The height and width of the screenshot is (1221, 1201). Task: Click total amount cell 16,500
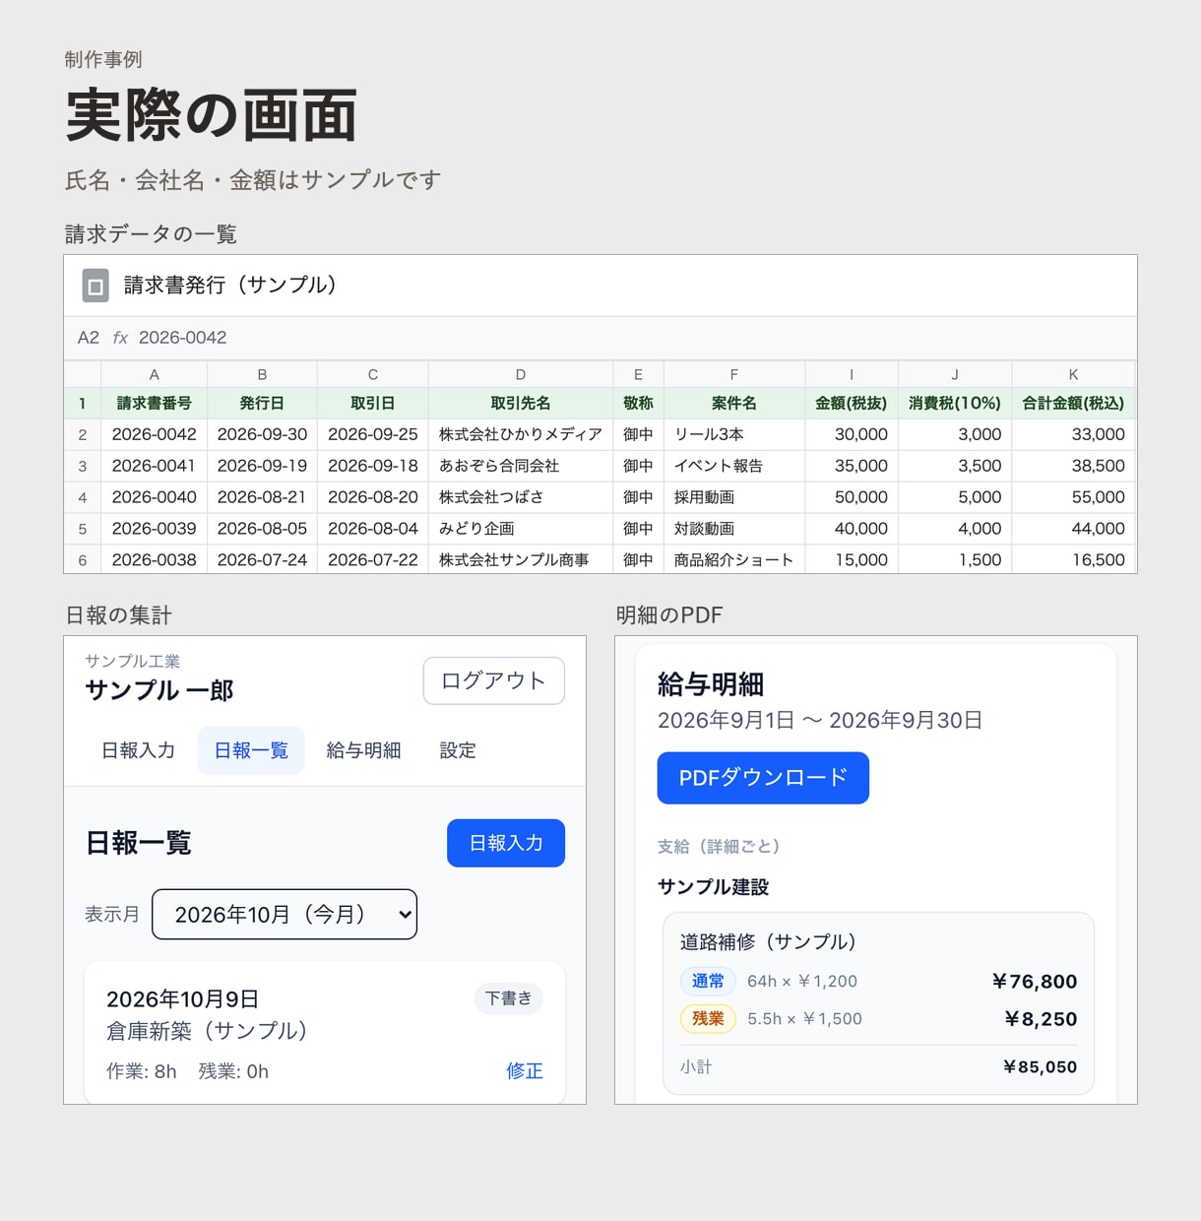click(1073, 559)
